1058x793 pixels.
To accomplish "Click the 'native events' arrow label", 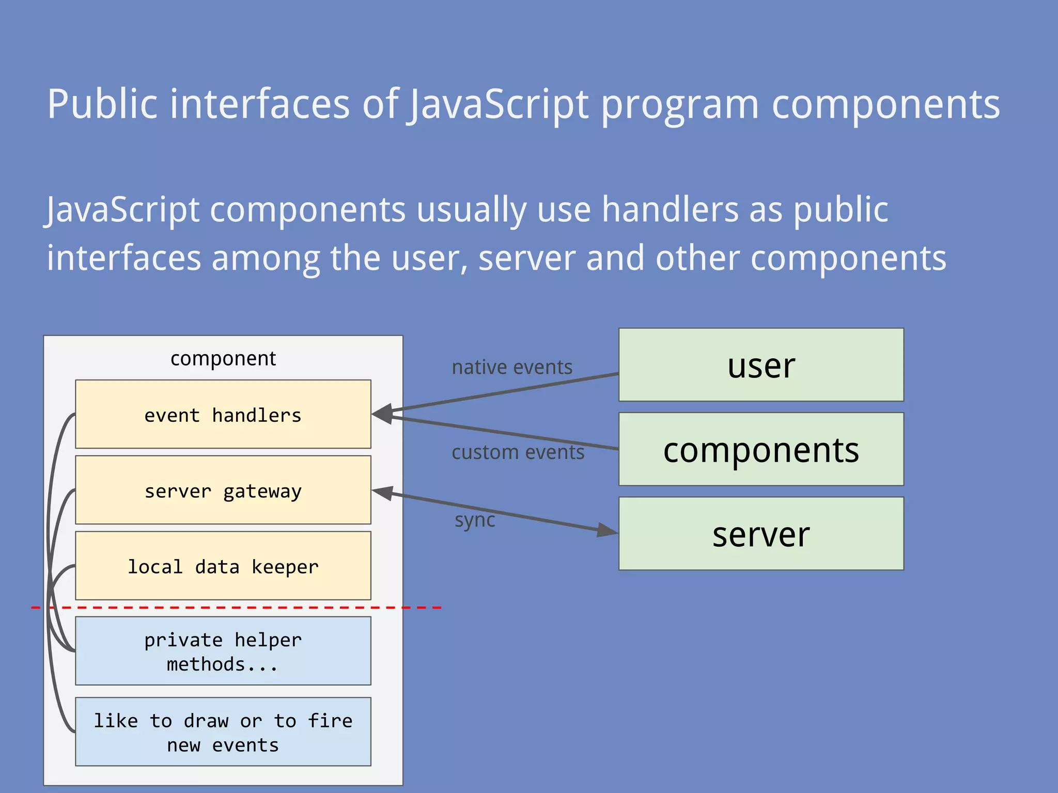I will pyautogui.click(x=512, y=367).
